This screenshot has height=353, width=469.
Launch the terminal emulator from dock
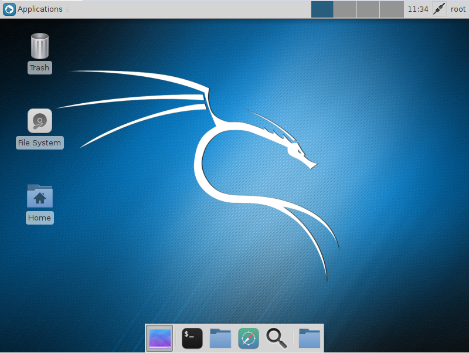tap(192, 339)
